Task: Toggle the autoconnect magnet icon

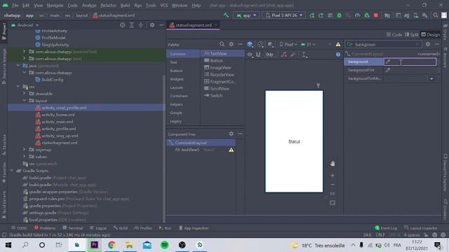Action: pyautogui.click(x=258, y=55)
